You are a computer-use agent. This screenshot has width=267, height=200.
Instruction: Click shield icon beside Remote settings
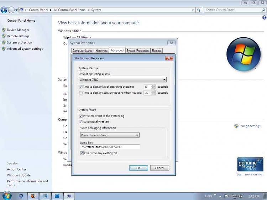pos(4,36)
